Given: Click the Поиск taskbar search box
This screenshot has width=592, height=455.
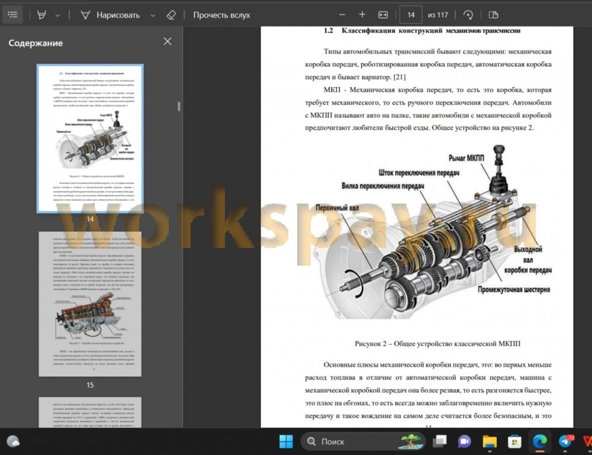Looking at the screenshot, I should coord(363,441).
